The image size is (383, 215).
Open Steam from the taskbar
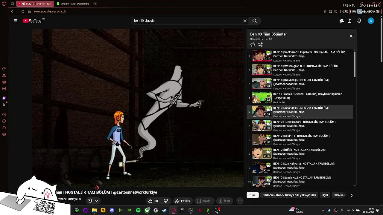(x=164, y=210)
